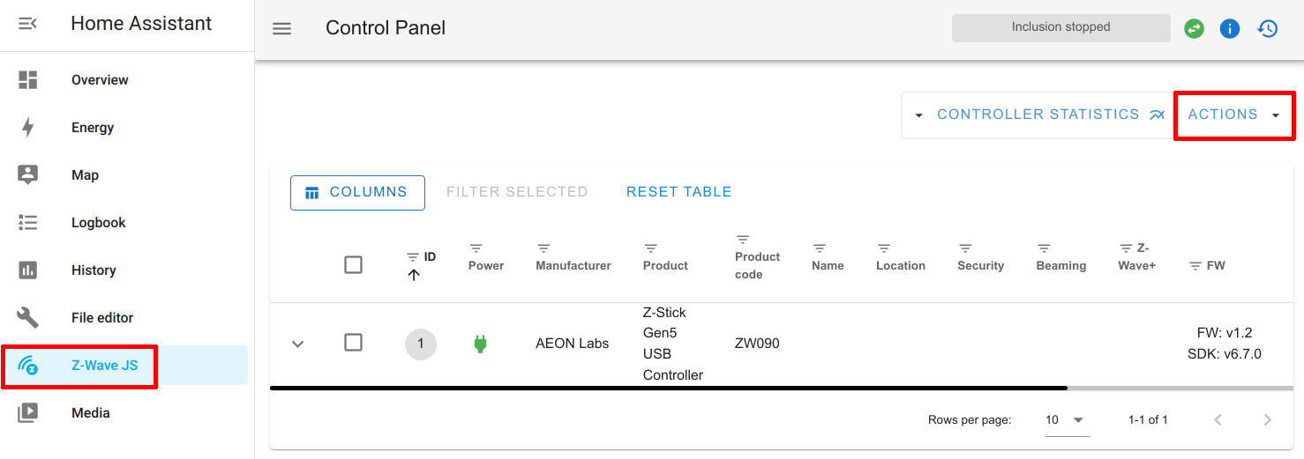Open filter for Beaming column

(x=1044, y=248)
